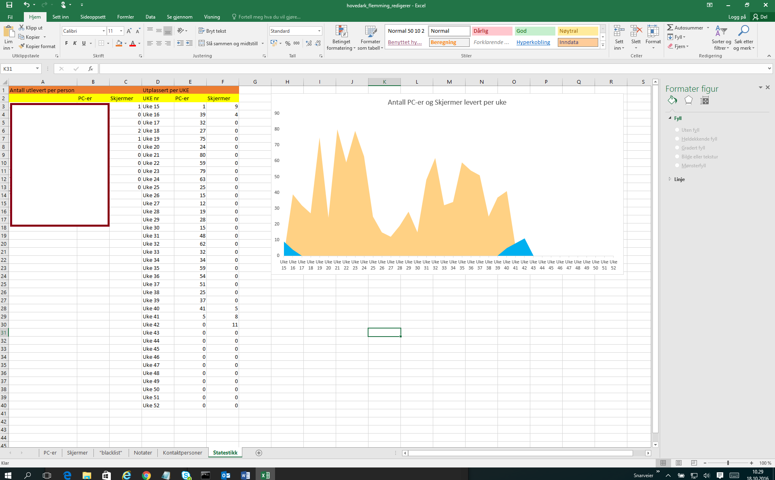Collapse the Fyll section in Formater figur
This screenshot has width=775, height=480.
670,118
